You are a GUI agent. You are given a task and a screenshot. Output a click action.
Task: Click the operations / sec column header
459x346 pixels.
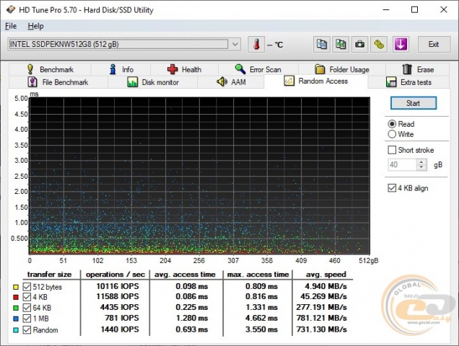115,275
